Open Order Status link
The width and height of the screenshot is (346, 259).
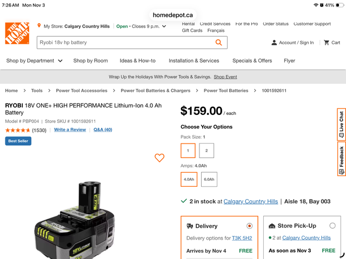coord(276,24)
